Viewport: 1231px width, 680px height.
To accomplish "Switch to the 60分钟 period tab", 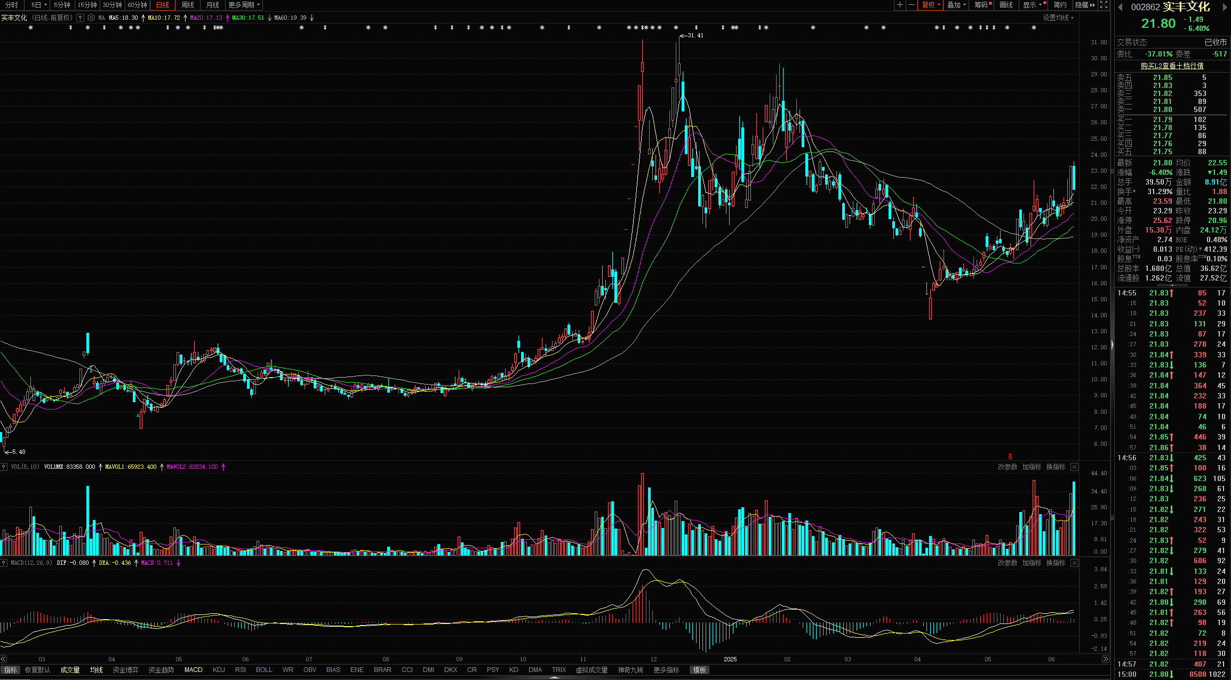I will [x=137, y=5].
